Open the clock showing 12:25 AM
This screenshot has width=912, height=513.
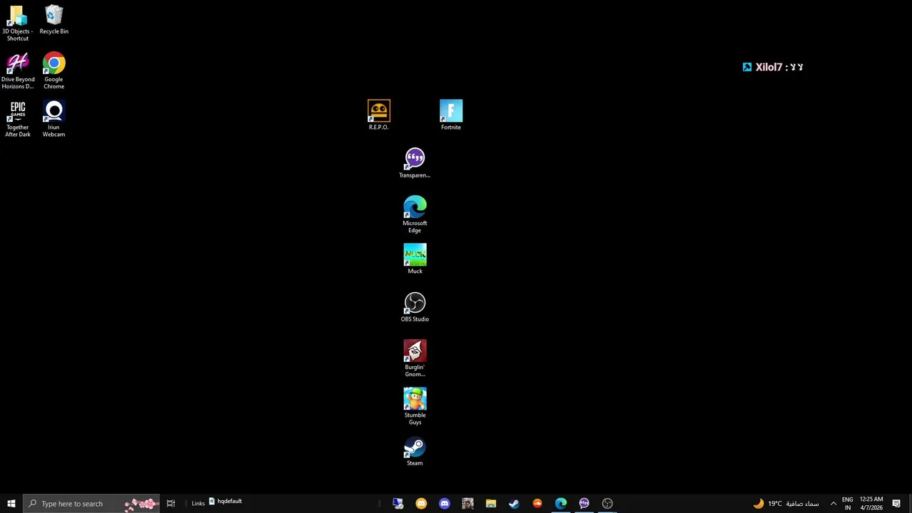[871, 504]
